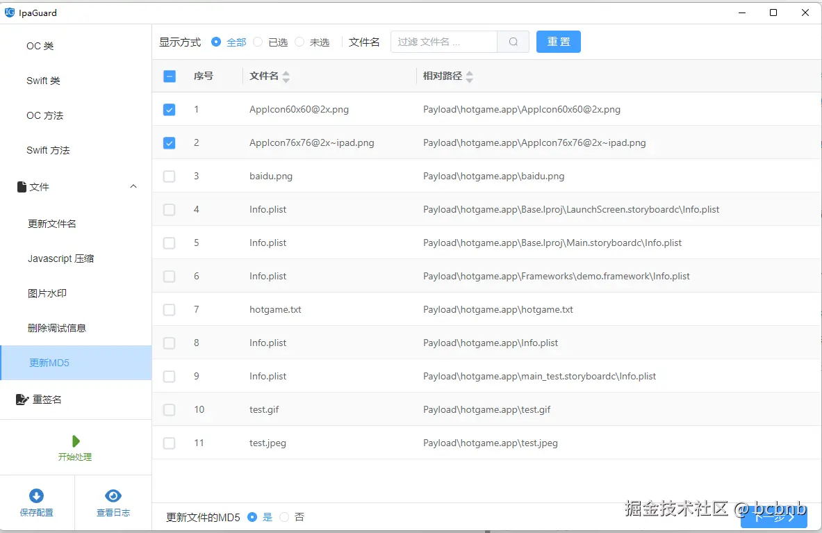The width and height of the screenshot is (822, 533).
Task: Choose 否 for 更新文件的MD5
Action: pyautogui.click(x=284, y=516)
